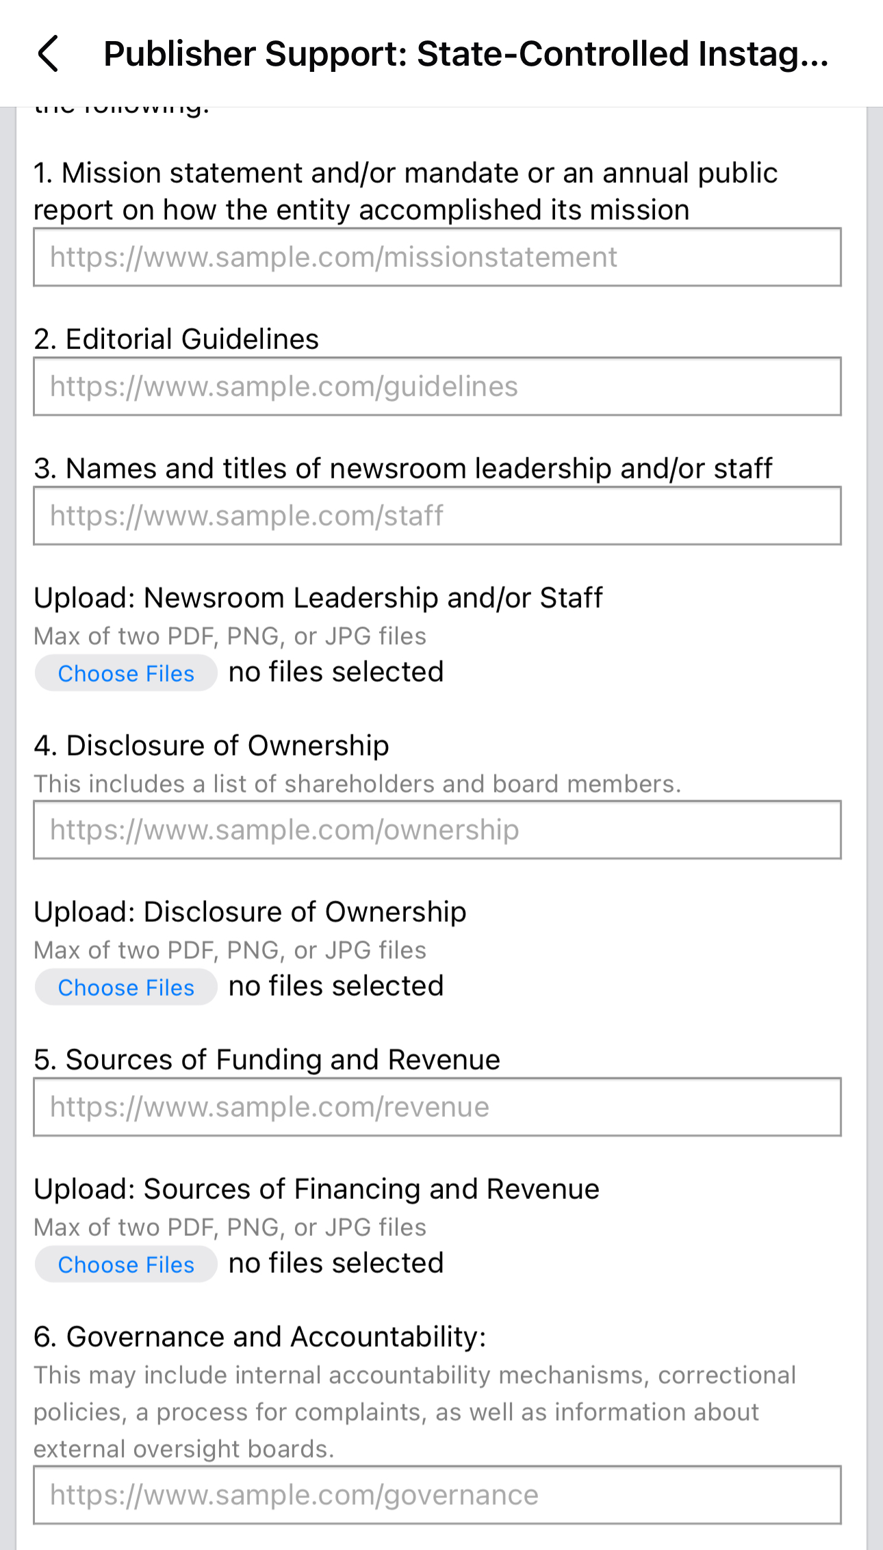Tap the '4. Disclosure of Ownership' heading

(212, 745)
